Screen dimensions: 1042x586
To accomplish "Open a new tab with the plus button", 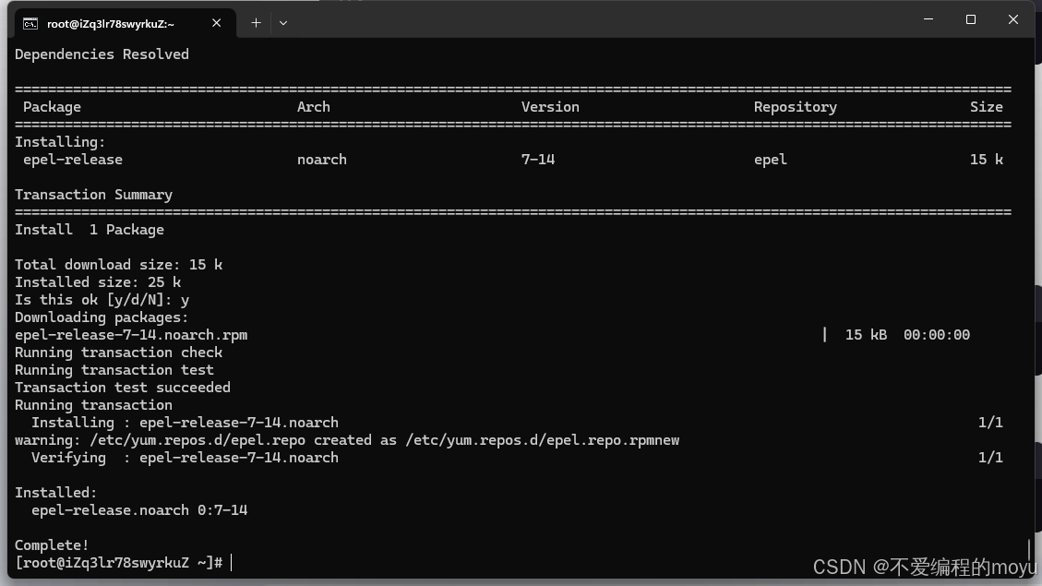I will tap(256, 22).
